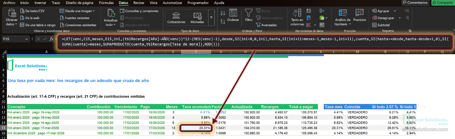455x139 pixels.
Task: Switch to the Fórmulas ribbon tab
Action: [106, 3]
